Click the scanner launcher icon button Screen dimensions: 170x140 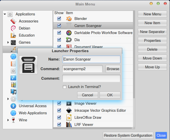(x=28, y=65)
